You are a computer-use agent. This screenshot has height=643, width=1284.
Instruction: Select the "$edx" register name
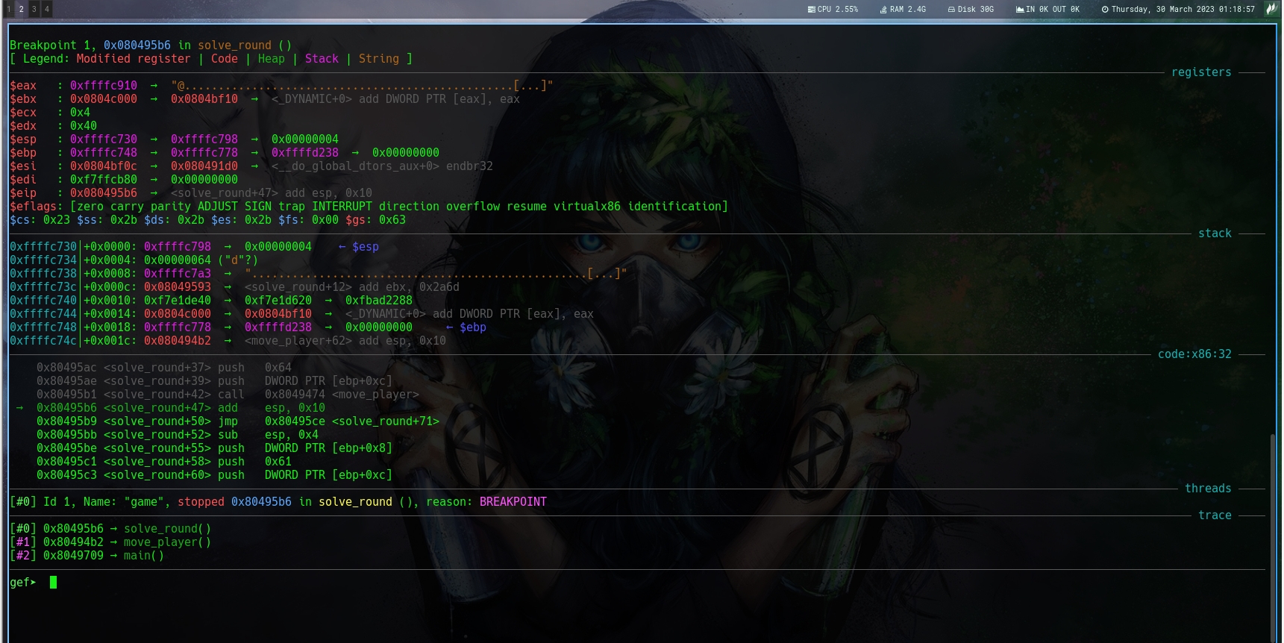pos(23,125)
